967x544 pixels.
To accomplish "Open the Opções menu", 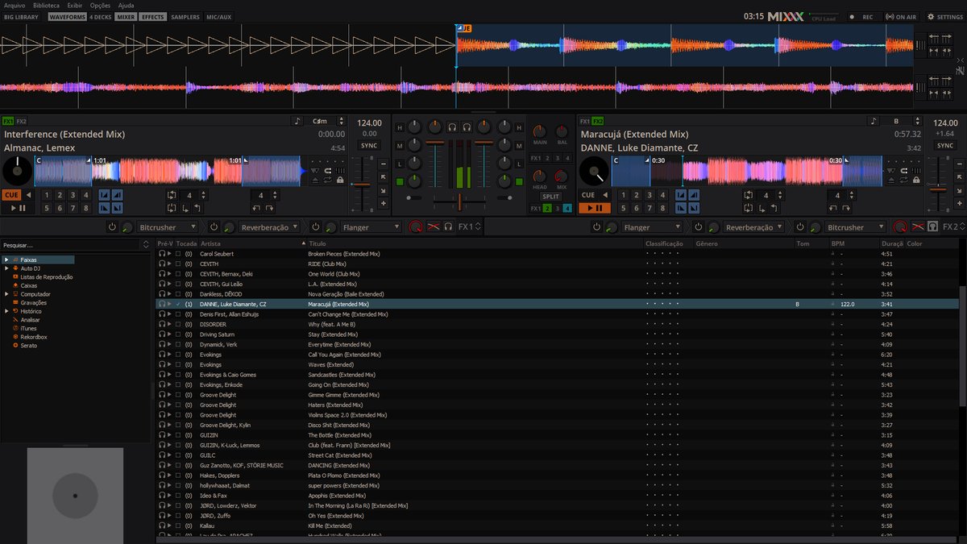I will pos(100,5).
